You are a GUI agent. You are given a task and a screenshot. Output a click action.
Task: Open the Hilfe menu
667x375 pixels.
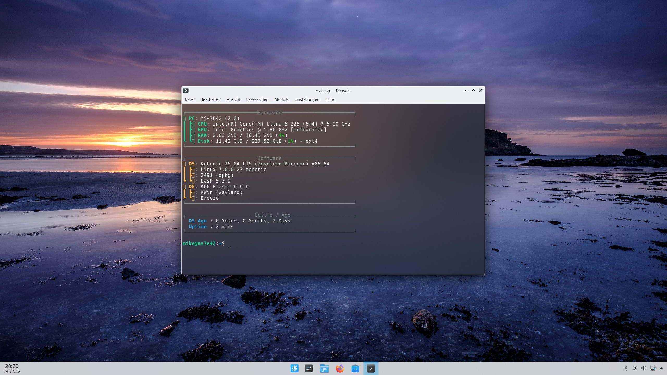pyautogui.click(x=330, y=99)
